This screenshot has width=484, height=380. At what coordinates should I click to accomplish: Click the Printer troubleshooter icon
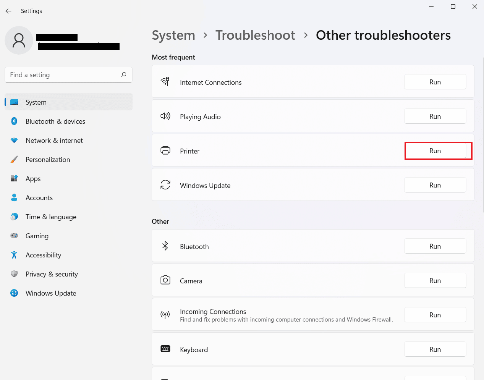[165, 150]
